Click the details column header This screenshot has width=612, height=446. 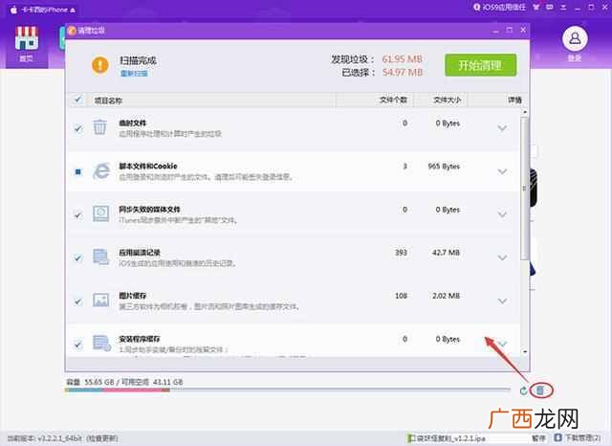514,100
